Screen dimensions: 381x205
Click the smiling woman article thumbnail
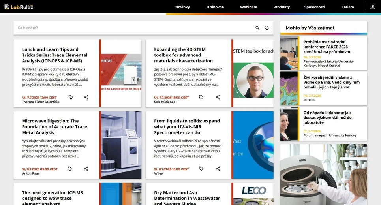pyautogui.click(x=289, y=124)
